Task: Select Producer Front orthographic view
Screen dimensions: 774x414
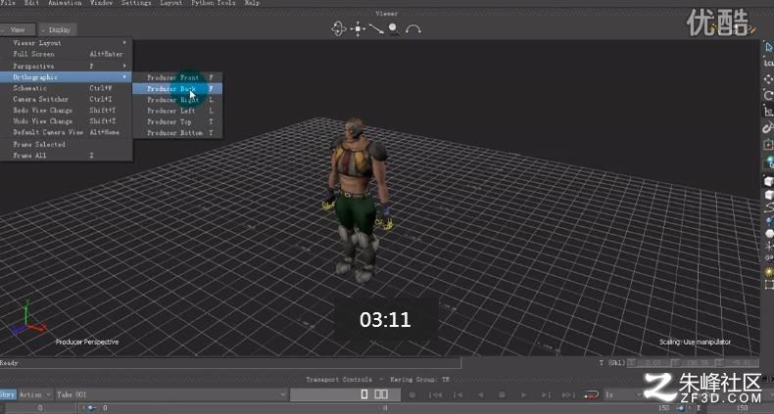Action: pyautogui.click(x=177, y=77)
